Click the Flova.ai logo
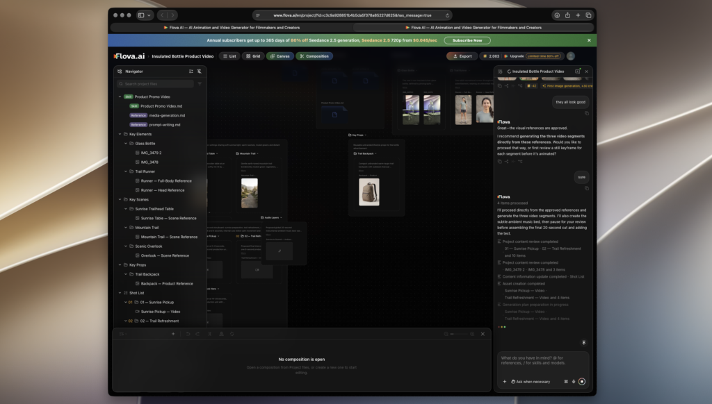This screenshot has height=404, width=712. tap(129, 56)
